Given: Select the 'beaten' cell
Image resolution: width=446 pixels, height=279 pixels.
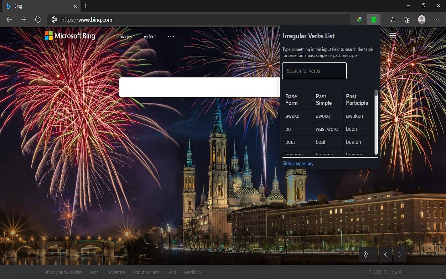Looking at the screenshot, I should (359, 142).
